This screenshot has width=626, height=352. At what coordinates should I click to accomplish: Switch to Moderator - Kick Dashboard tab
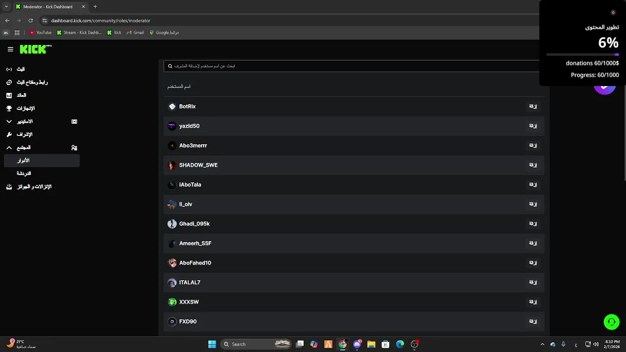(50, 7)
